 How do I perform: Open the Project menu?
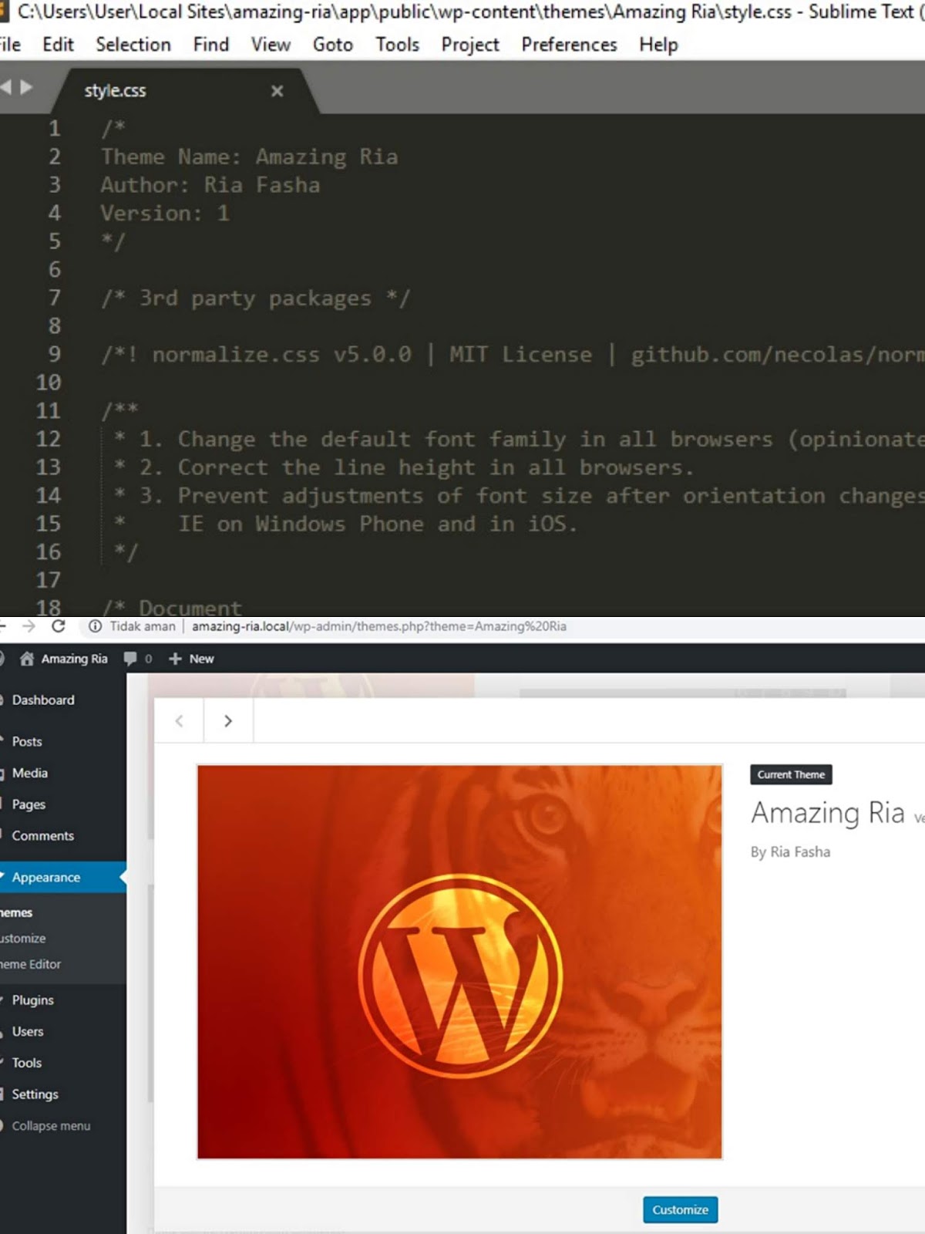pos(470,45)
